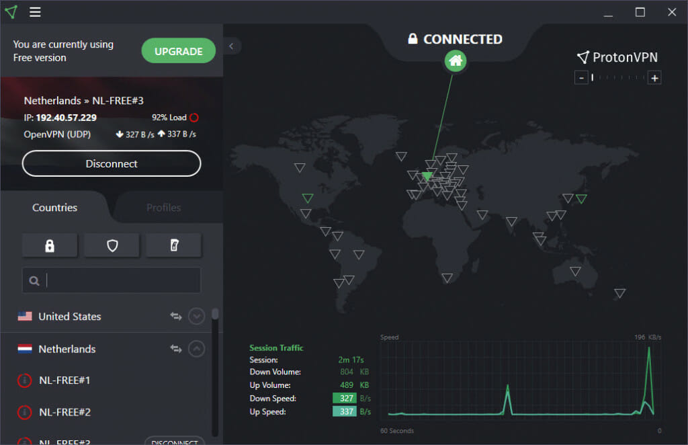688x445 pixels.
Task: Click the Up Volume 489 KB value
Action: coord(355,385)
